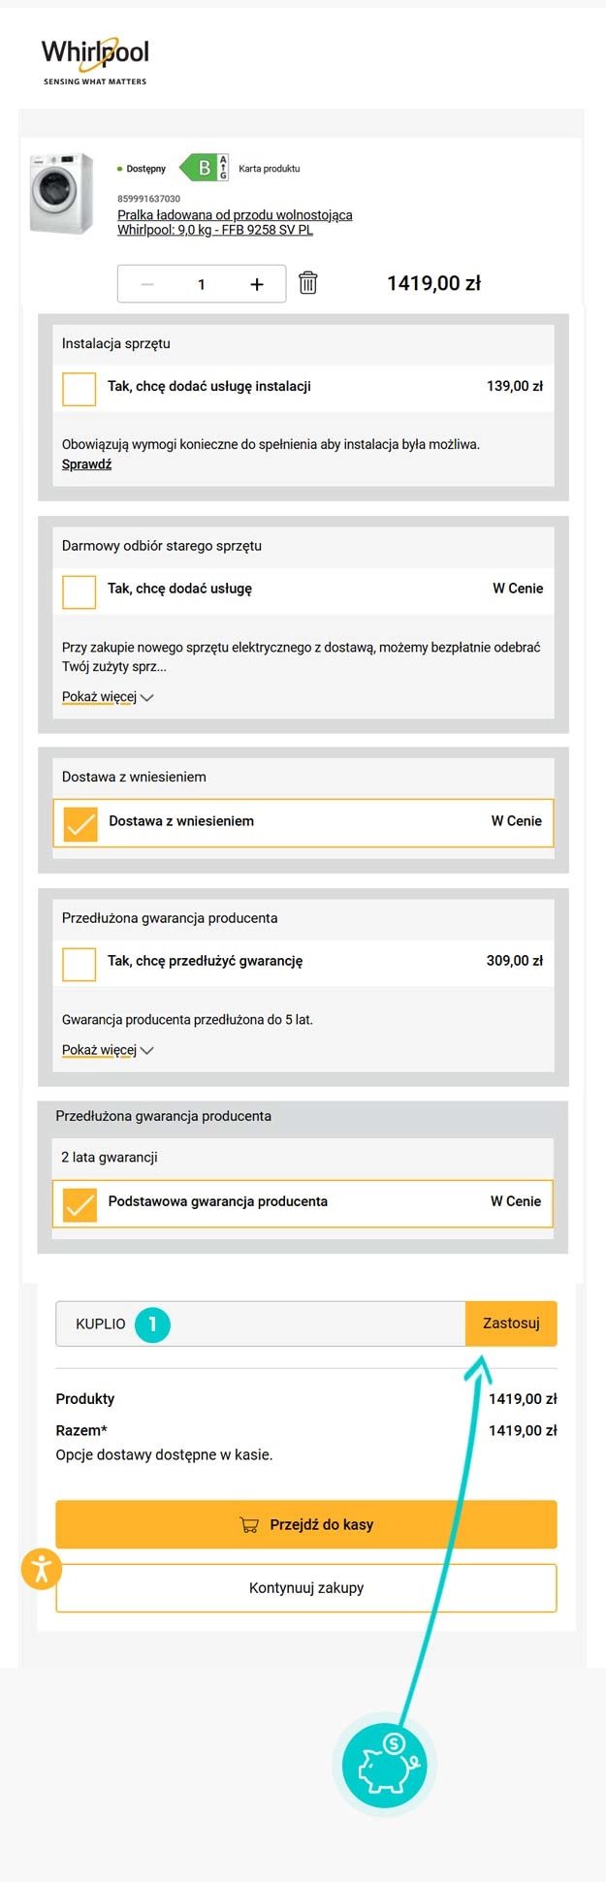606x1882 pixels.
Task: Click the KUPLIO coupon input field
Action: (262, 1323)
